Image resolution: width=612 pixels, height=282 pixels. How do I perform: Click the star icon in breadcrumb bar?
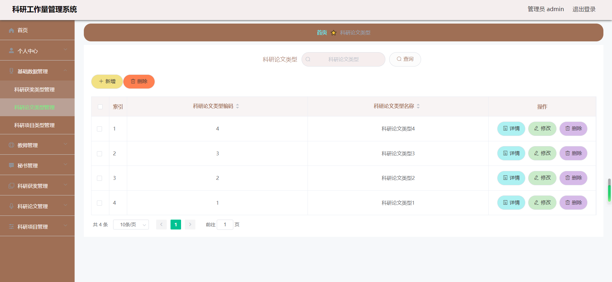coord(333,33)
